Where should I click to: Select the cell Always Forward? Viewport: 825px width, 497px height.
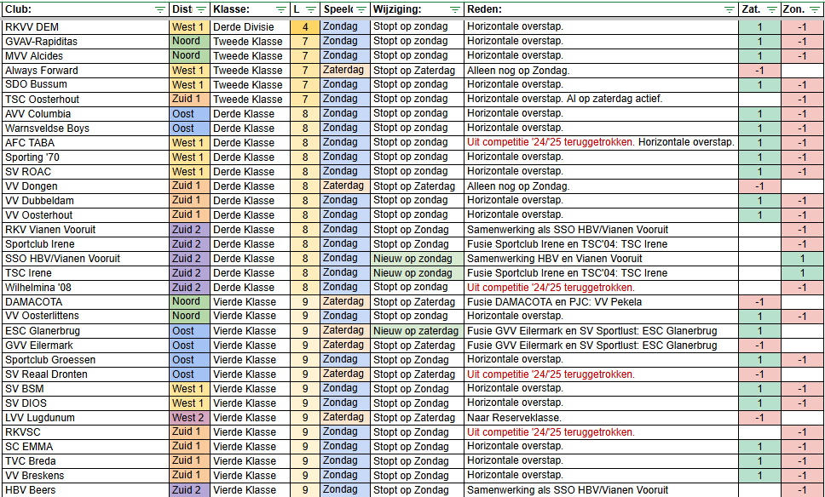(x=86, y=71)
